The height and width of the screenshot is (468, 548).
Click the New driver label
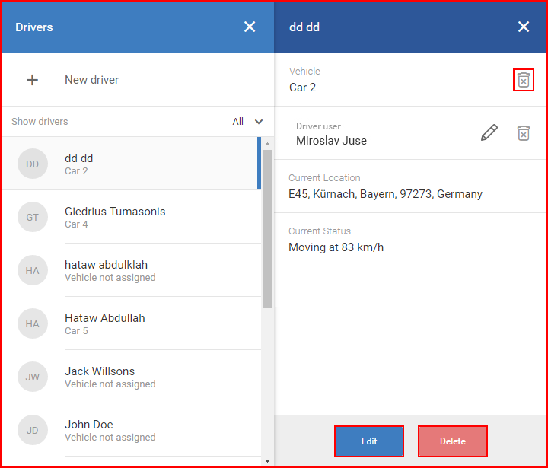coord(91,80)
